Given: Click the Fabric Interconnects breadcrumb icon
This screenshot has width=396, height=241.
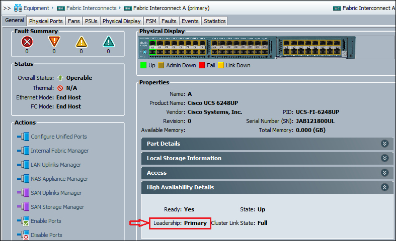Looking at the screenshot, I should pyautogui.click(x=61, y=9).
